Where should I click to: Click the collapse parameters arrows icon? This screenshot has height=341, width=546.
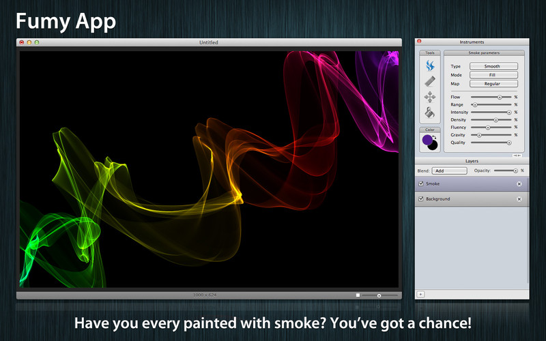[x=517, y=155]
